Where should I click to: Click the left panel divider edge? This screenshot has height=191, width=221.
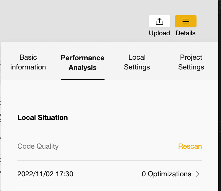[1, 116]
